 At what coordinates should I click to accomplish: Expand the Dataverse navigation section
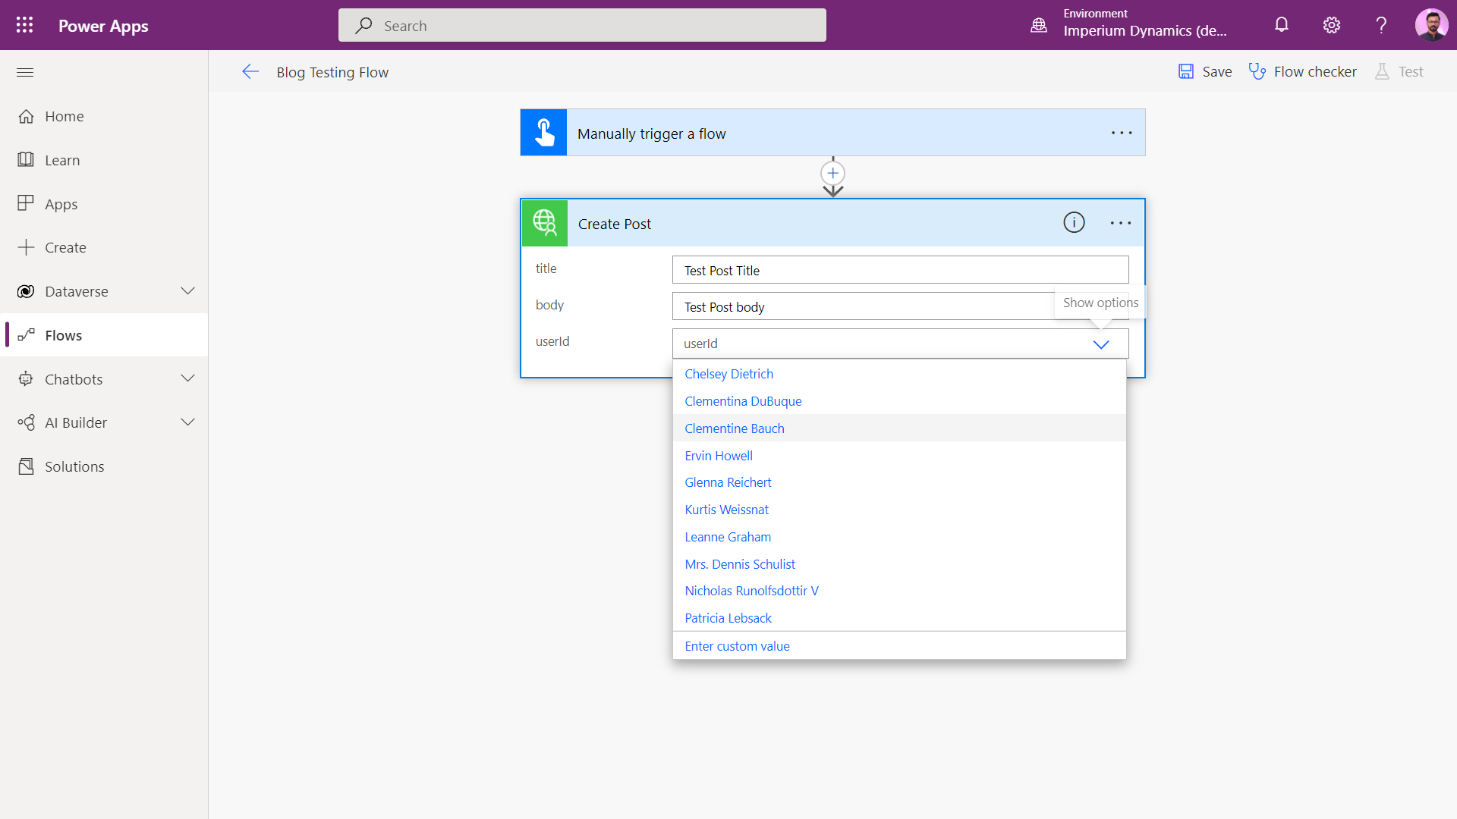click(x=187, y=291)
